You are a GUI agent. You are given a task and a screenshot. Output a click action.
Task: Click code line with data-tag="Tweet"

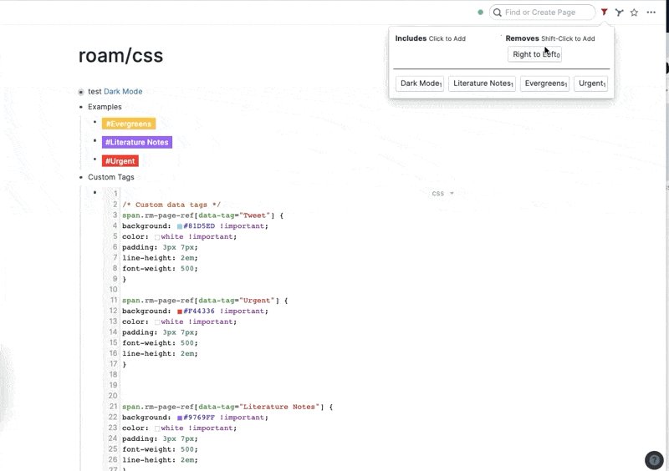(202, 215)
